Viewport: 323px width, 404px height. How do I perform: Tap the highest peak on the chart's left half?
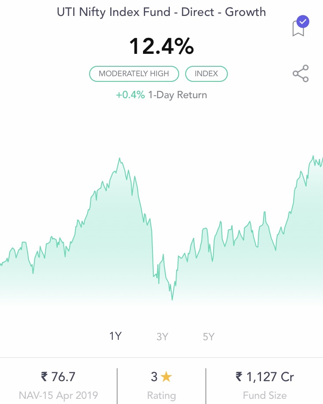pyautogui.click(x=120, y=158)
